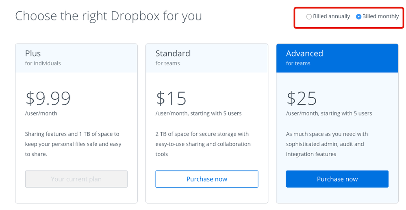Click the Standard description about 2 TB space
This screenshot has height=210, width=406.
203,144
